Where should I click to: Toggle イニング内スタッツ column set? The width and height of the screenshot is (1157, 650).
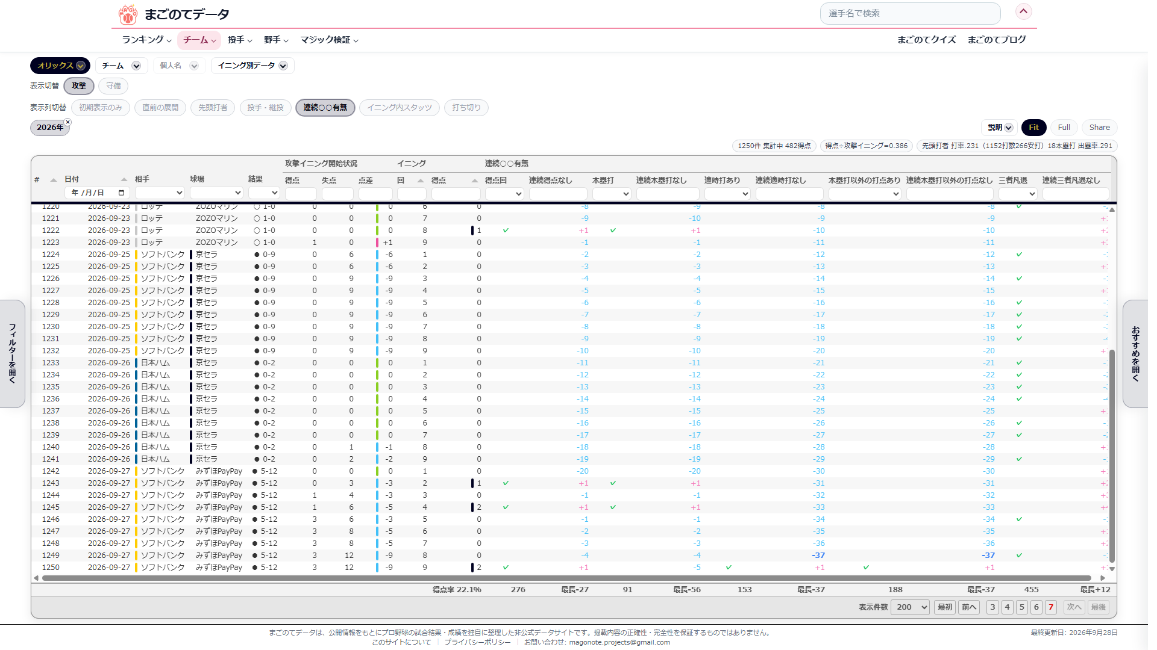[x=400, y=108]
